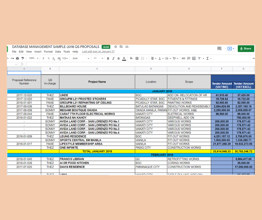Open the View menu
262x220 pixels.
[x=29, y=52]
